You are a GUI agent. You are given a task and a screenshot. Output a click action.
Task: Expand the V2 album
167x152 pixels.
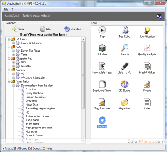[x=13, y=74]
